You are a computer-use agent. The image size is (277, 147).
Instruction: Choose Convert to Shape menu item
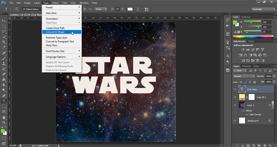click(x=62, y=32)
